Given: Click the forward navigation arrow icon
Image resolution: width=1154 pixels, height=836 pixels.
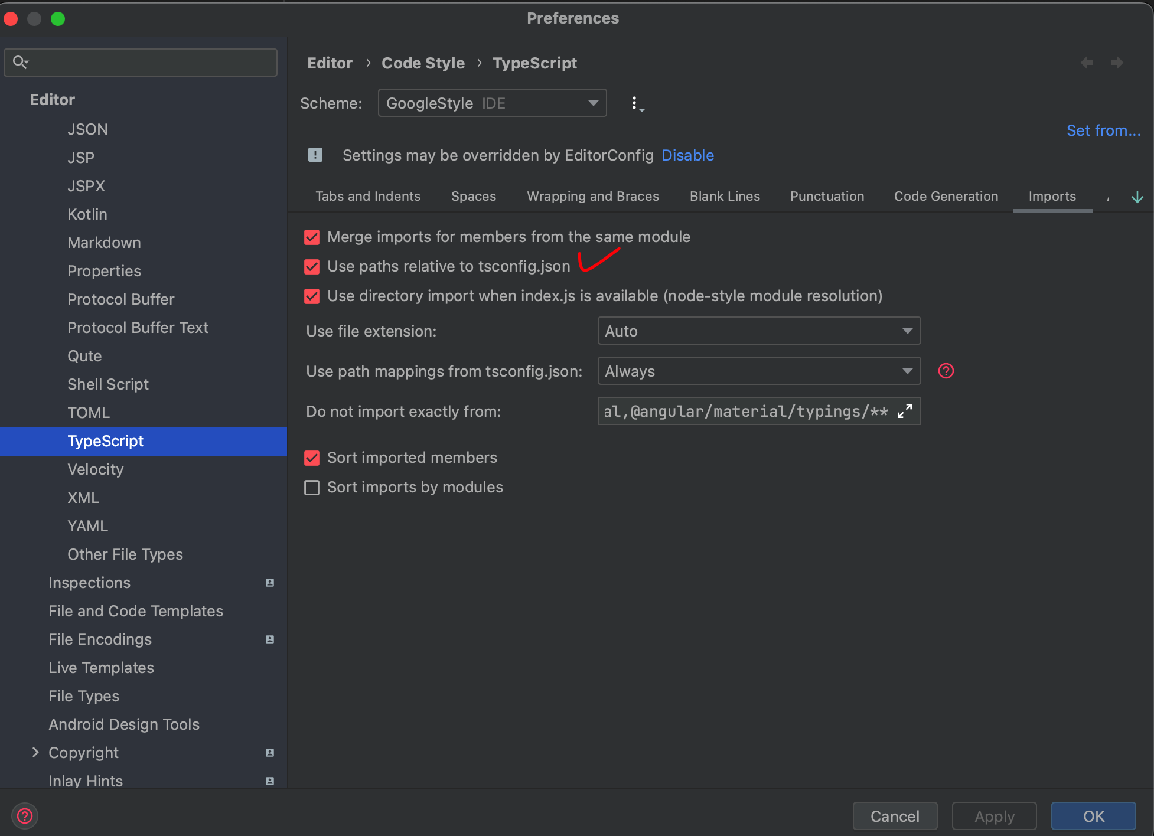Looking at the screenshot, I should tap(1117, 63).
